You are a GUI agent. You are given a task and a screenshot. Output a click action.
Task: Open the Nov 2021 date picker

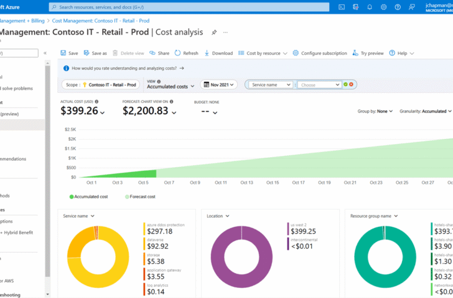pos(218,85)
